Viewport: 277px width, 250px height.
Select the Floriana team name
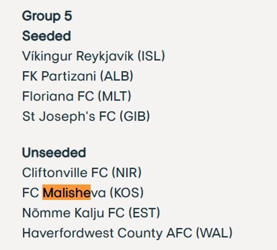point(48,96)
